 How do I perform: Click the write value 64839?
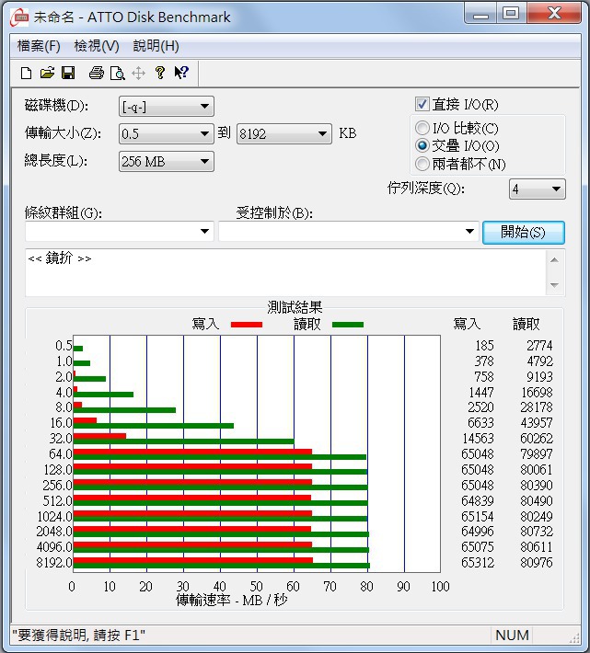[x=477, y=501]
